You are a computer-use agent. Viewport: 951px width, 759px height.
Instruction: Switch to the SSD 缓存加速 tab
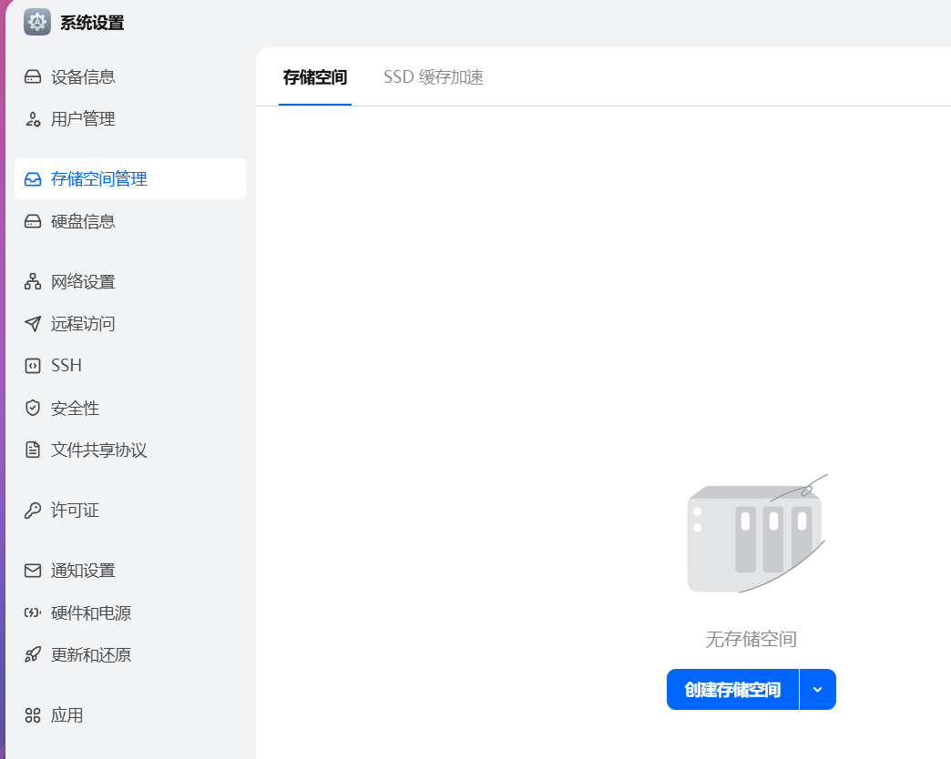coord(435,77)
